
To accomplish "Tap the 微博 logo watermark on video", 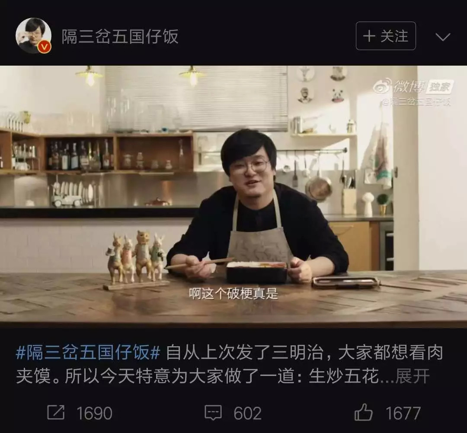I will click(x=400, y=86).
